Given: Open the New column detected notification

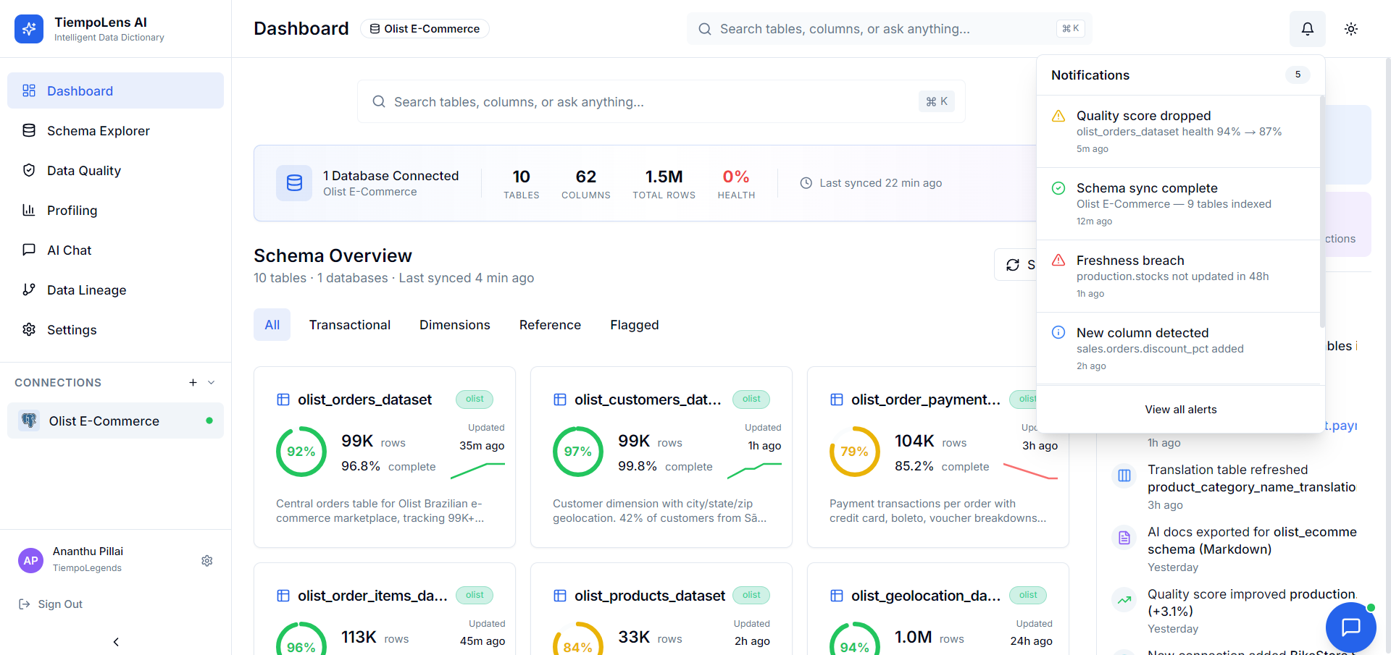Looking at the screenshot, I should [x=1179, y=349].
